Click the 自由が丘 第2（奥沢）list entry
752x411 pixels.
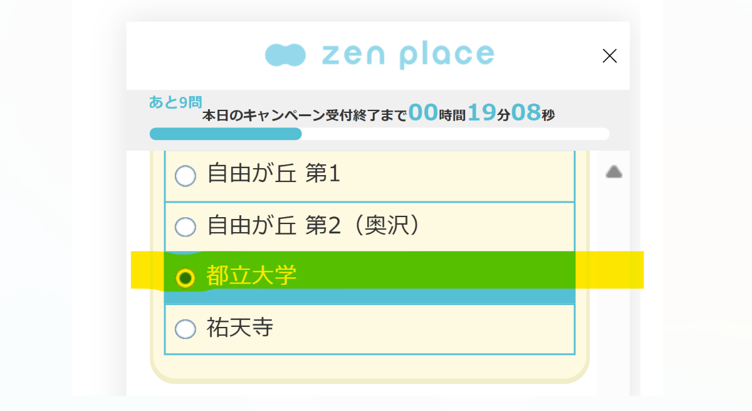pyautogui.click(x=313, y=227)
